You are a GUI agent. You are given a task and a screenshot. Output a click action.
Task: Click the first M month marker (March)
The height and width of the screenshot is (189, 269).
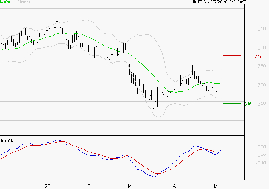(x=130, y=186)
